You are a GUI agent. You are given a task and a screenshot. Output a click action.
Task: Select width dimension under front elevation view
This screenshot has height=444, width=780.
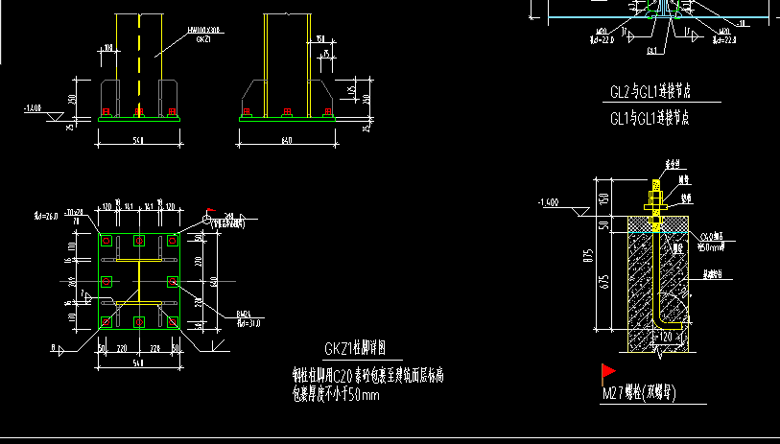click(x=138, y=141)
